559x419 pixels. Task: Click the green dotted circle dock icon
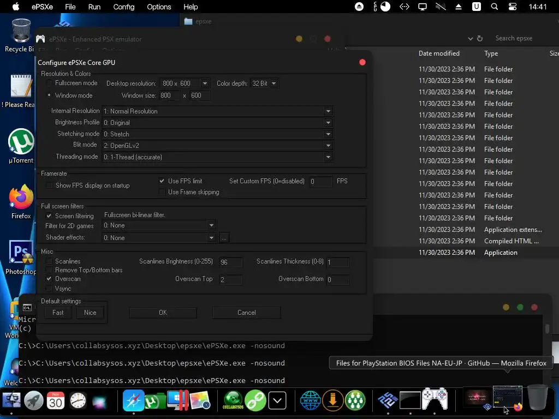click(355, 400)
